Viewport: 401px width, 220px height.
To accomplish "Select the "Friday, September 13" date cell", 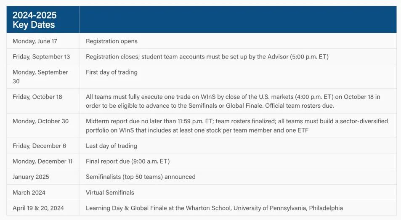I will pos(41,56).
